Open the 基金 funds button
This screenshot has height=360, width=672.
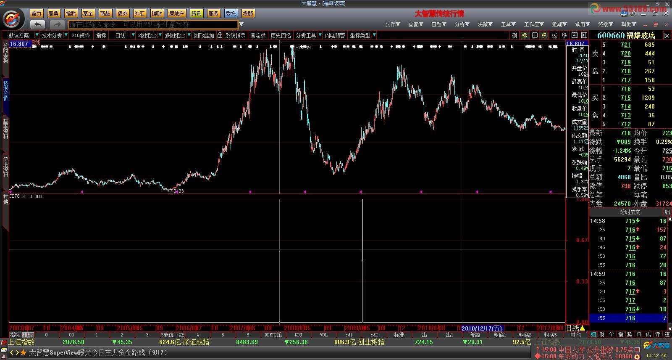[88, 13]
